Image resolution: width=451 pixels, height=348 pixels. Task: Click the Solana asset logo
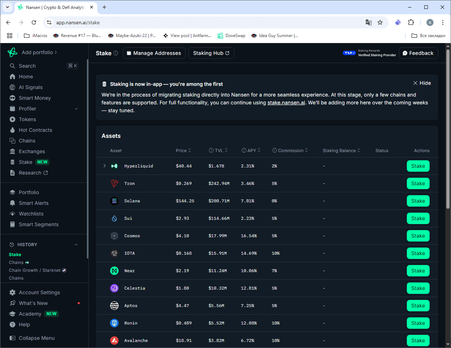tap(114, 201)
